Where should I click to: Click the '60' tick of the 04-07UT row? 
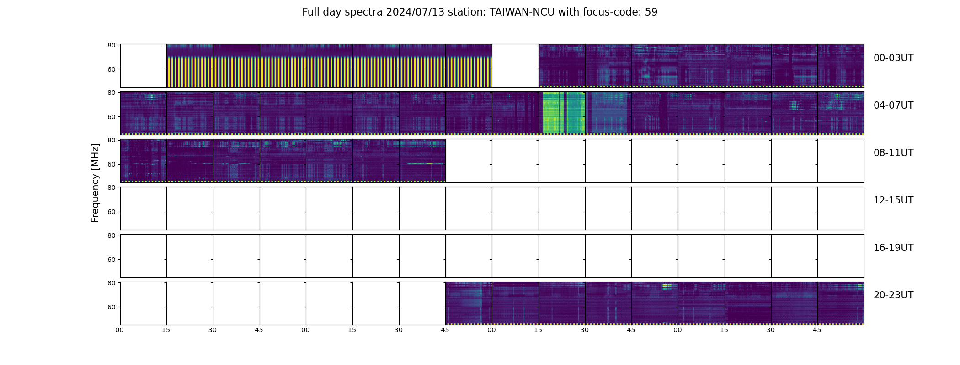(x=111, y=117)
